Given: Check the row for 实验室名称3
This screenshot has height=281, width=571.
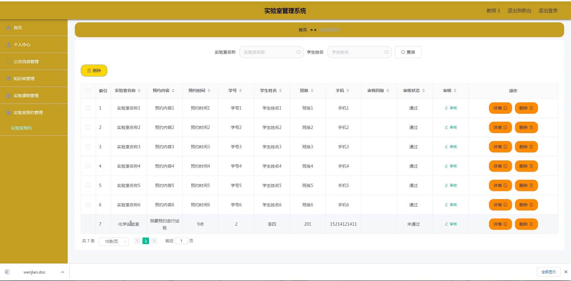Looking at the screenshot, I should click(x=88, y=147).
